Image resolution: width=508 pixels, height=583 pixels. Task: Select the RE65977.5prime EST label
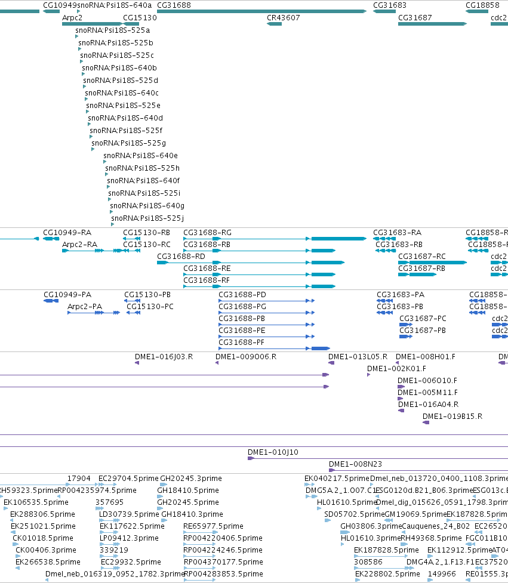pyautogui.click(x=214, y=526)
